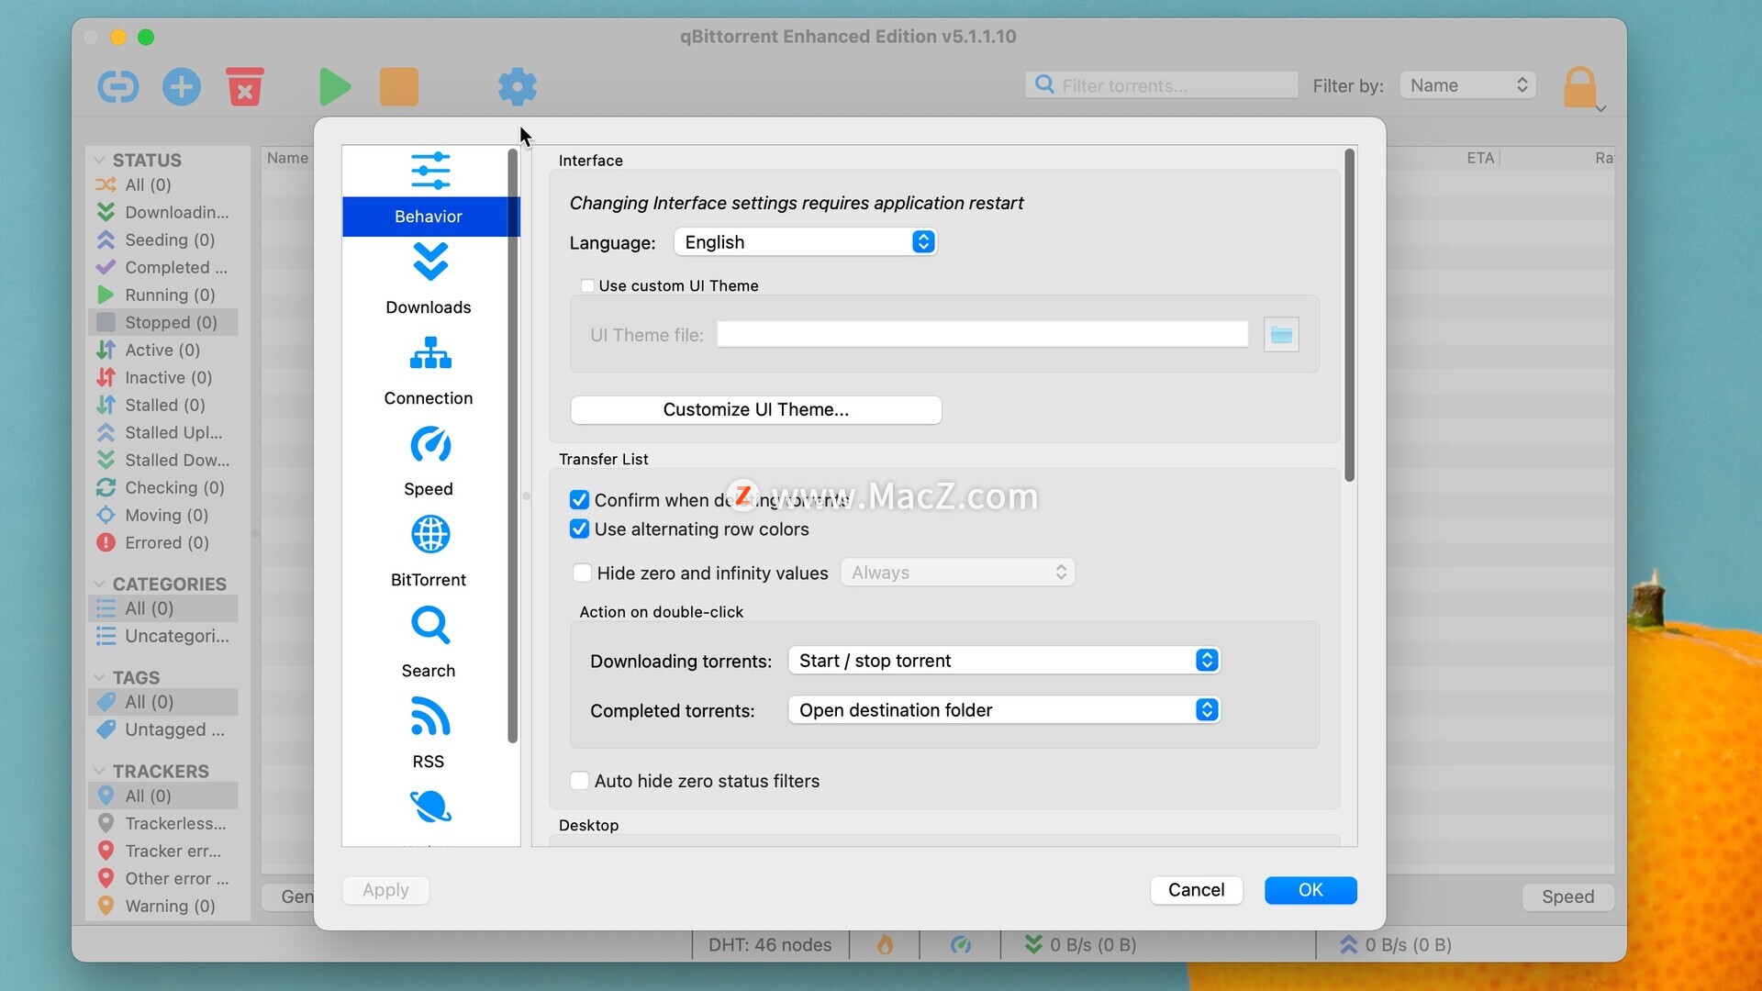This screenshot has width=1762, height=991.
Task: Click the lock UI padlock icon
Action: pos(1580,87)
